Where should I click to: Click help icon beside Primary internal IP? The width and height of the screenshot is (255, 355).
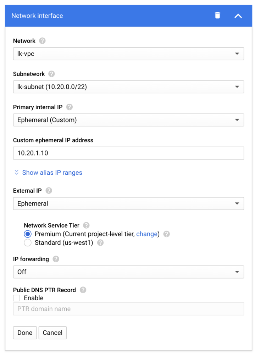[69, 107]
